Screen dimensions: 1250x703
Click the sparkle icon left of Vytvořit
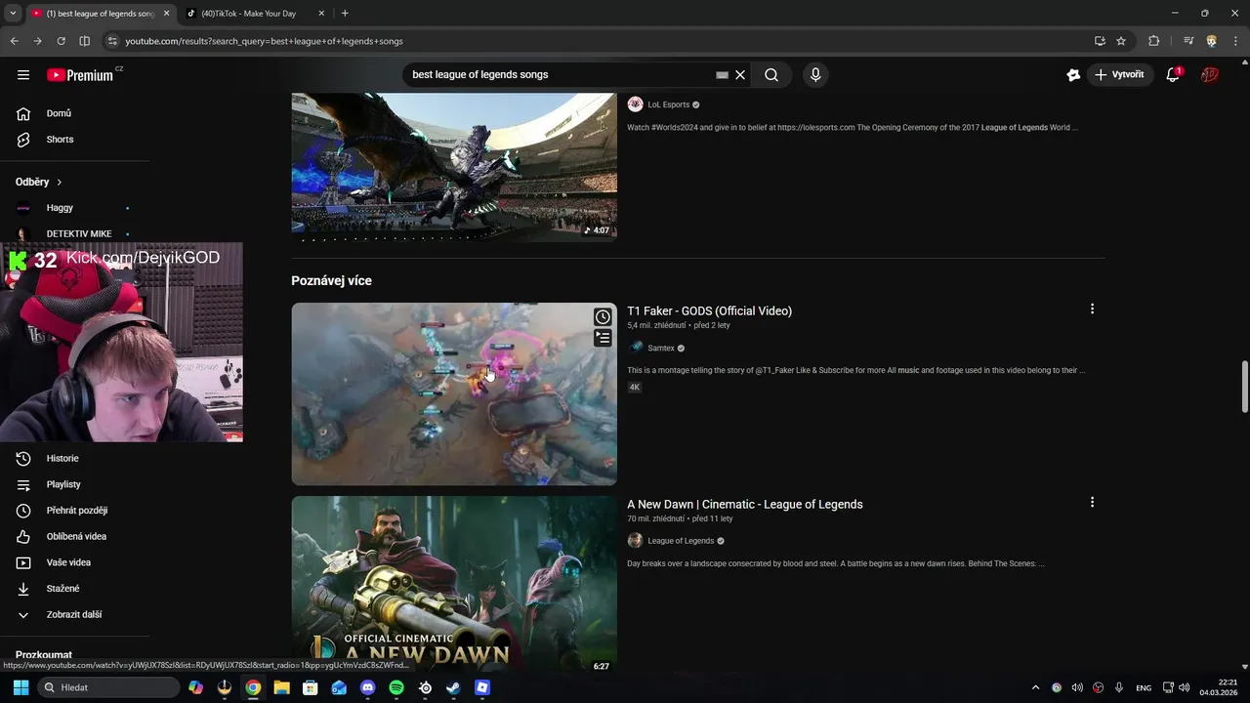pyautogui.click(x=1073, y=75)
